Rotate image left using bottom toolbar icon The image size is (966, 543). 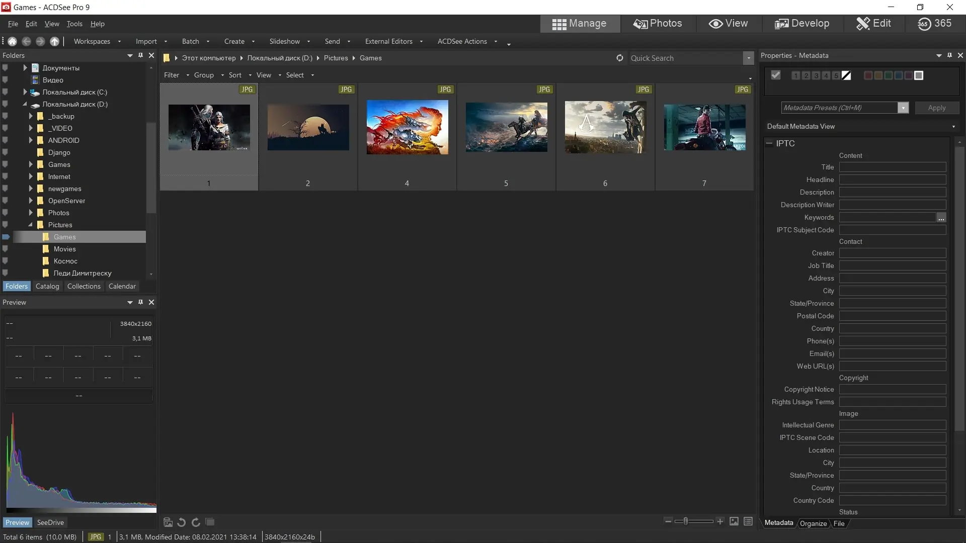click(x=182, y=522)
